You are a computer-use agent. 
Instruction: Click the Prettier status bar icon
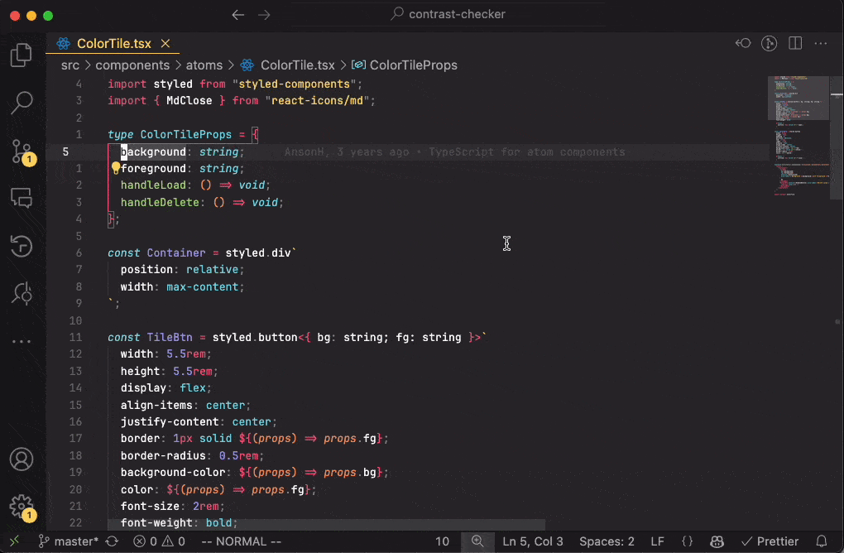pyautogui.click(x=770, y=541)
